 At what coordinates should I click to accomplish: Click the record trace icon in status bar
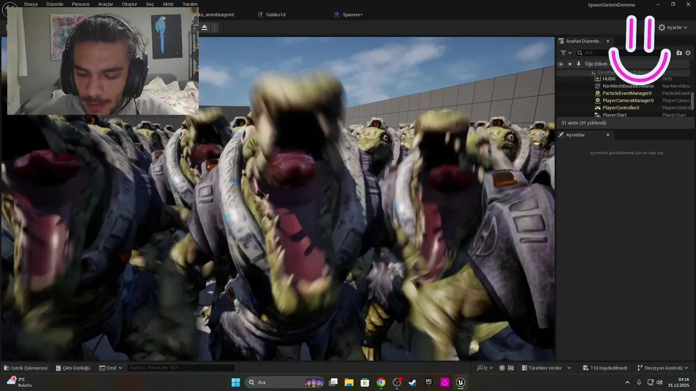[502, 368]
